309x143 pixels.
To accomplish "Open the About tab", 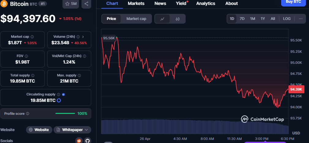I will [x=232, y=4].
